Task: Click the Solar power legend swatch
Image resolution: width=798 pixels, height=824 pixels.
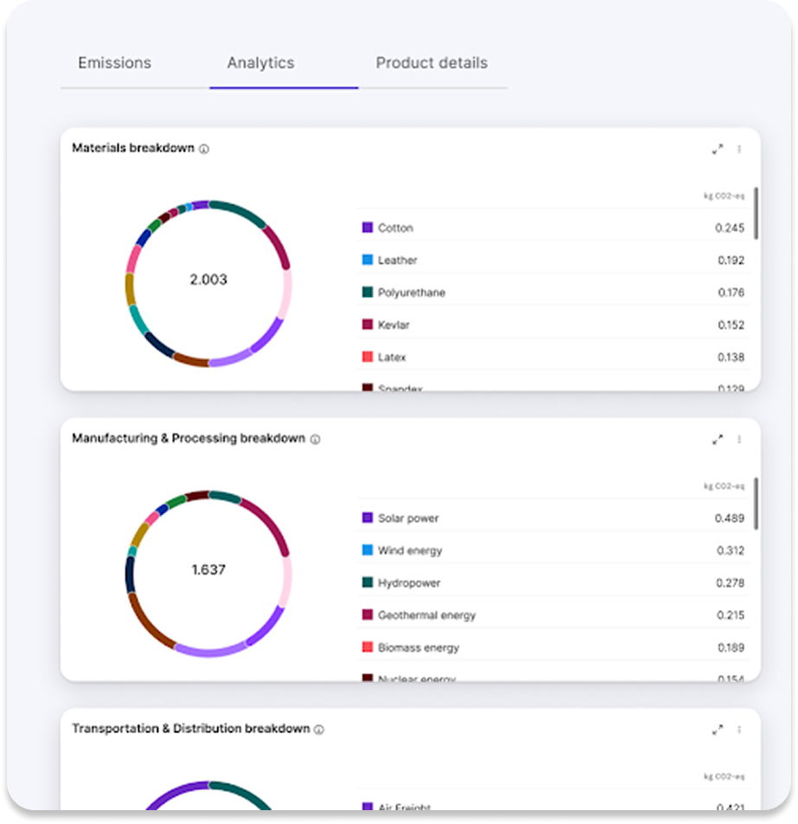Action: (367, 518)
